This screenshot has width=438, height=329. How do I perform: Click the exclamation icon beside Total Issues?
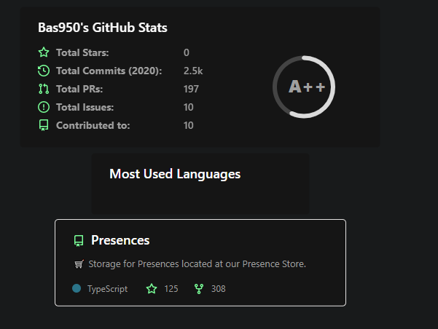coord(44,107)
